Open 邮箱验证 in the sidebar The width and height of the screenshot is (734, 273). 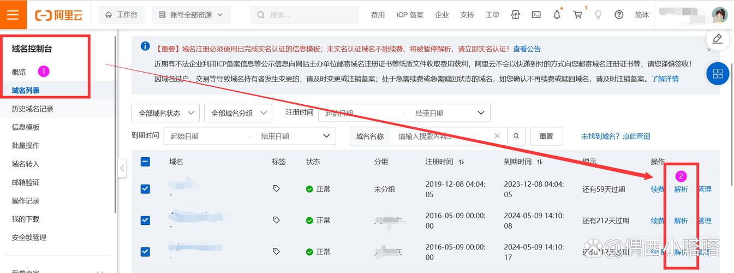(26, 182)
